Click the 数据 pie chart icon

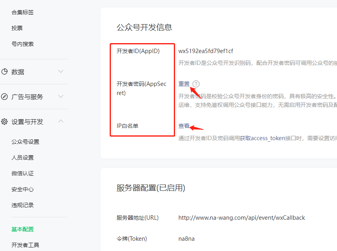coord(5,72)
